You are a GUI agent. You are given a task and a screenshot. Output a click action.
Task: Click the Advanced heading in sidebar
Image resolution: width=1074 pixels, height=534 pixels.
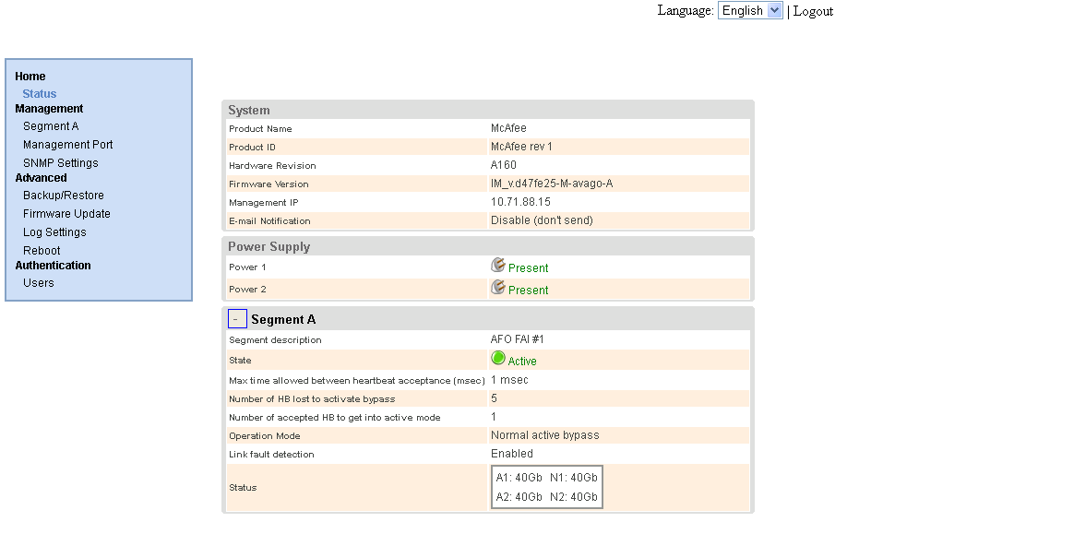coord(42,177)
